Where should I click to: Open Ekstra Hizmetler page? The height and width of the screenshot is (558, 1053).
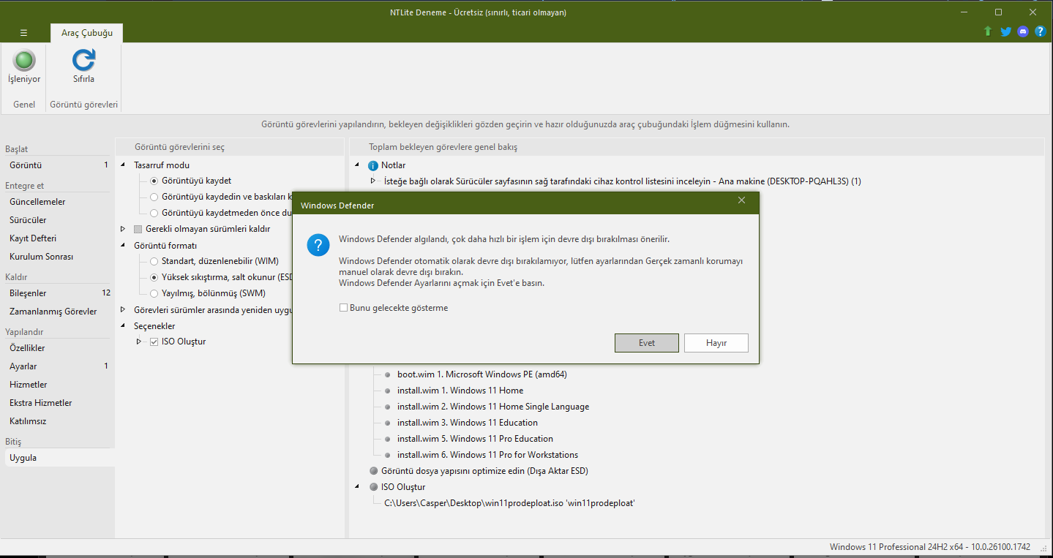(58, 403)
